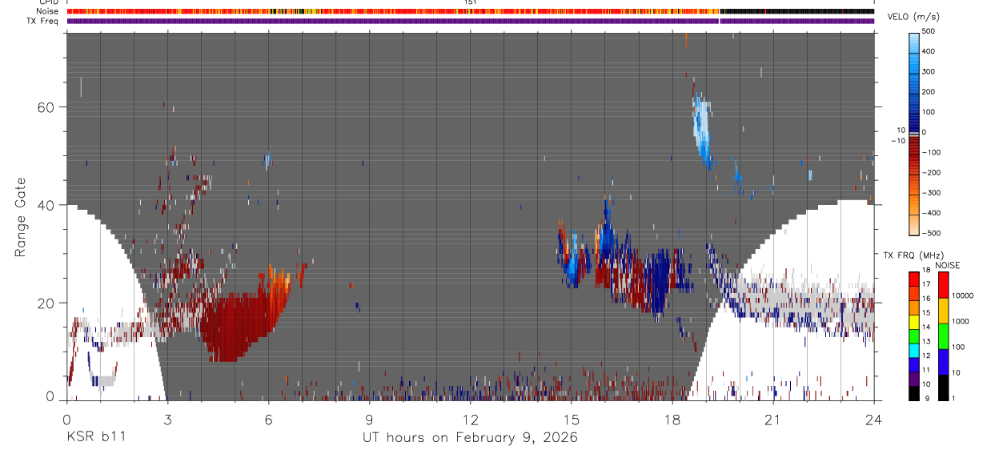Click the "UT hours on February 9, 2026" axis label

point(471,437)
